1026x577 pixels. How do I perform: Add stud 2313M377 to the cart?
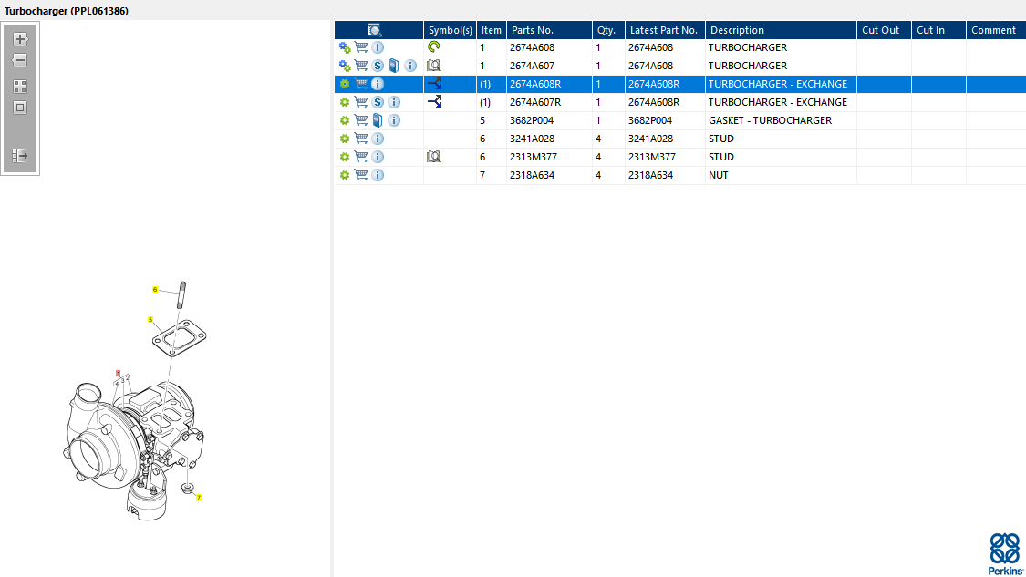pyautogui.click(x=361, y=157)
